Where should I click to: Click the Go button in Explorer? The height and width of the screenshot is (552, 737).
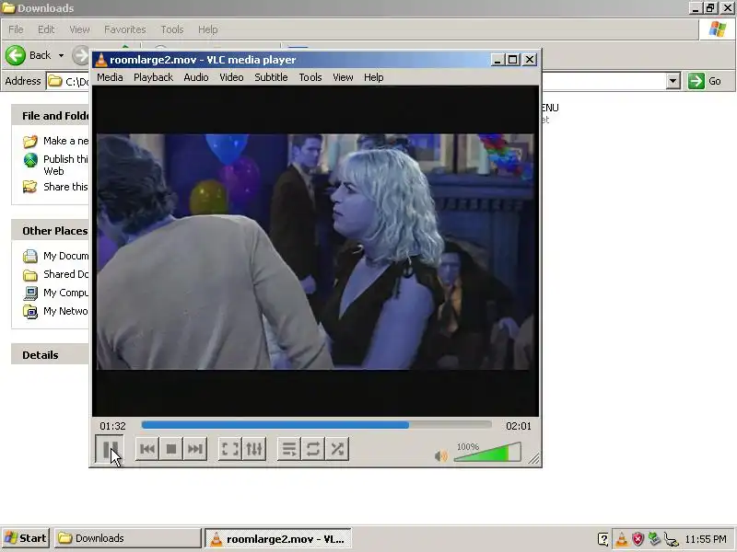pos(705,81)
